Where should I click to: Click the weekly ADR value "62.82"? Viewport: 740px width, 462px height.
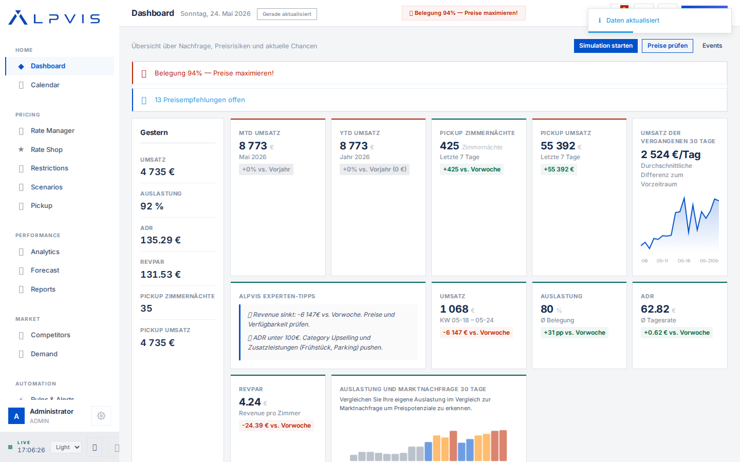tap(655, 309)
